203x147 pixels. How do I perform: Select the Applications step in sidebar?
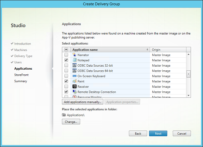(x=23, y=68)
